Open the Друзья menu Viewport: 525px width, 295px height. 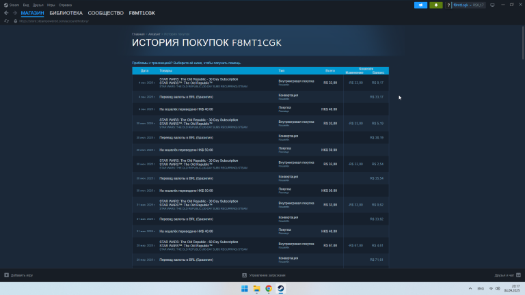tap(38, 5)
